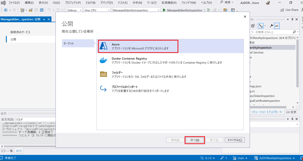Open the デバッグ(D) menu
Viewport: 303px width, 161px height.
106,3
